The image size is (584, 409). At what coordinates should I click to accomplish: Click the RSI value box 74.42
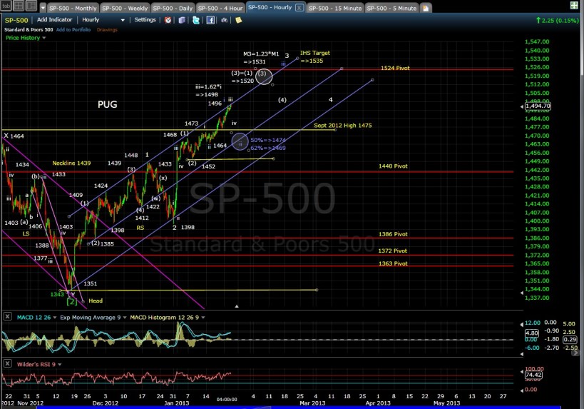[x=533, y=375]
